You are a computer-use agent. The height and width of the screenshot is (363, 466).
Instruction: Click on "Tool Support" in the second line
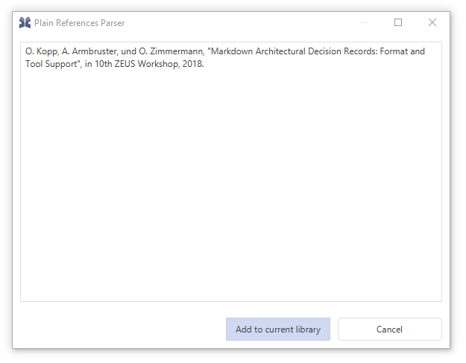tap(49, 63)
